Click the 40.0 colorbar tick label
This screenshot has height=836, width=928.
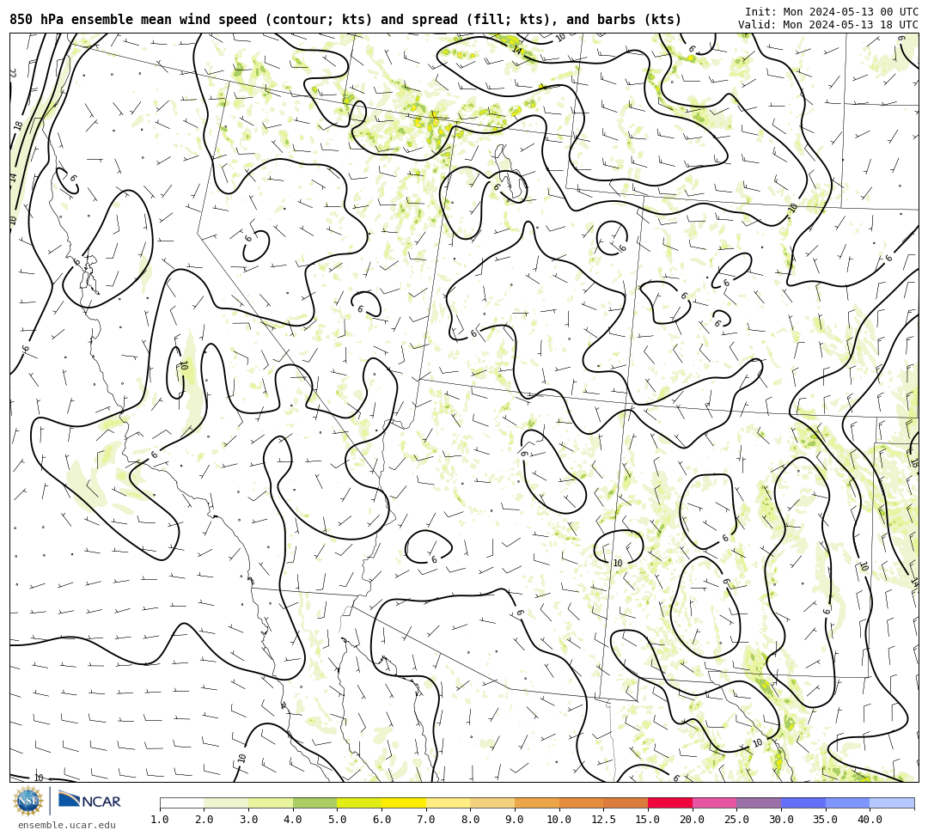(870, 820)
